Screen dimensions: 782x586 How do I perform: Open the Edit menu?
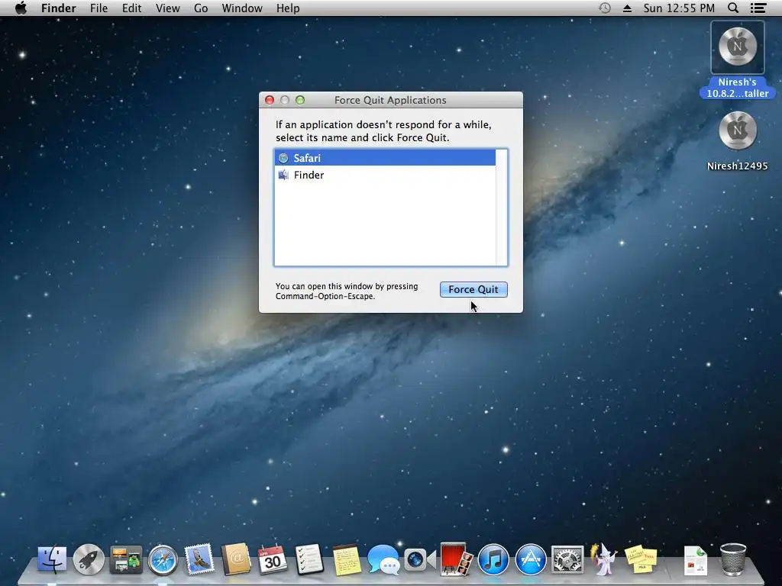click(x=131, y=8)
